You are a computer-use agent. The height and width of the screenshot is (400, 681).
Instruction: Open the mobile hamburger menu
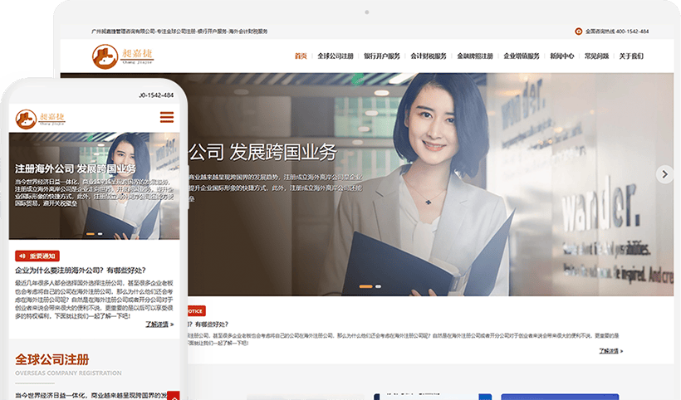(167, 117)
